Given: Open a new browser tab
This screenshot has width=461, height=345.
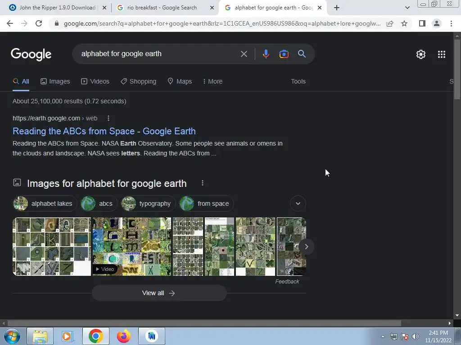Looking at the screenshot, I should 337,8.
